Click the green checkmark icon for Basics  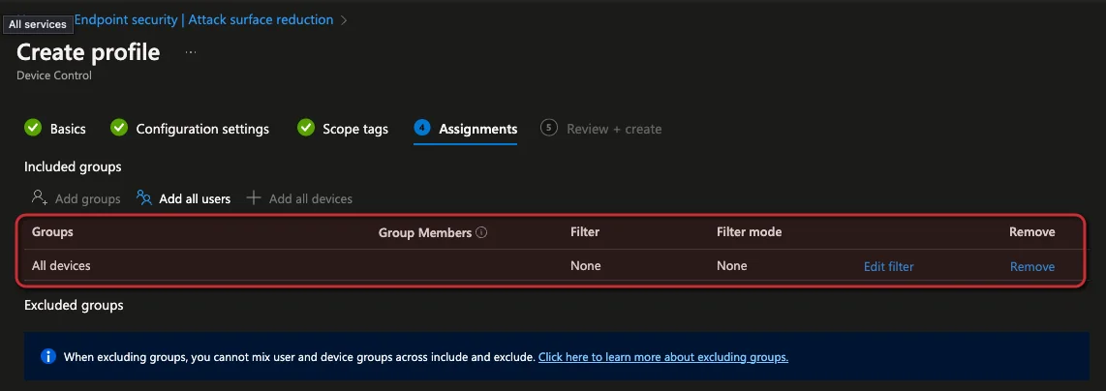click(x=33, y=128)
